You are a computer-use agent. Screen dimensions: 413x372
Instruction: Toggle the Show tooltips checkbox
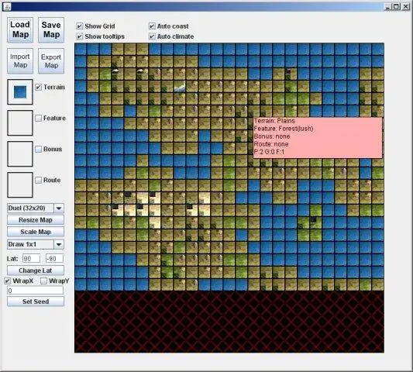80,36
